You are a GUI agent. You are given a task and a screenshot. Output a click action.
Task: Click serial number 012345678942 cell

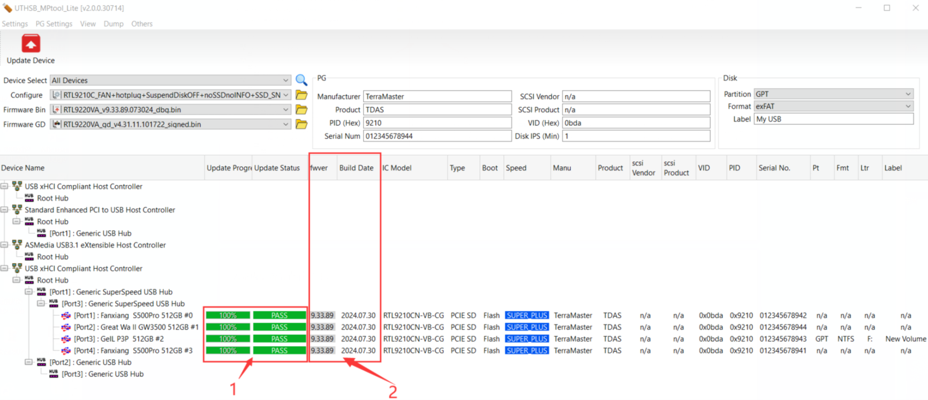coord(783,315)
